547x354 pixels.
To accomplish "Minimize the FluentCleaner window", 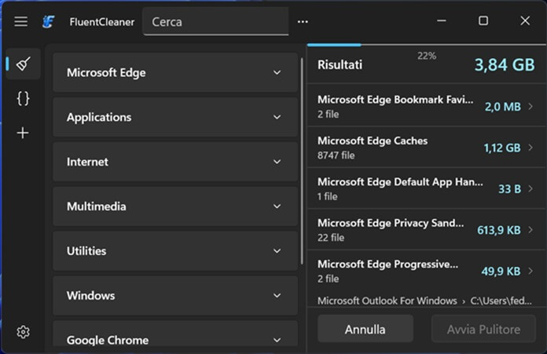I will click(442, 21).
